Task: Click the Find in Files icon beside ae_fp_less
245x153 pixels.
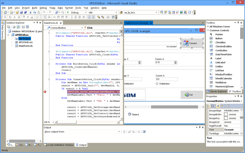Action: [121, 12]
